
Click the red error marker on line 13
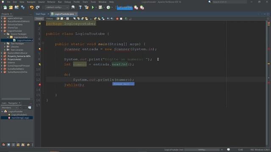pos(39,84)
